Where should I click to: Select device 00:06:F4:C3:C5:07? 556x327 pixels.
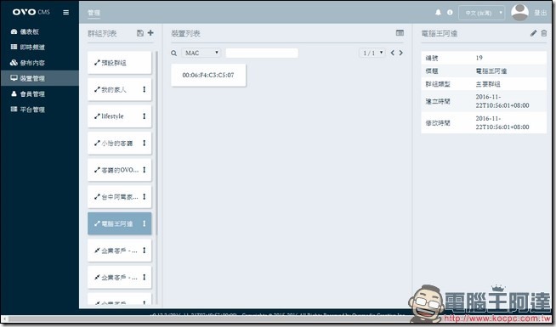(208, 75)
